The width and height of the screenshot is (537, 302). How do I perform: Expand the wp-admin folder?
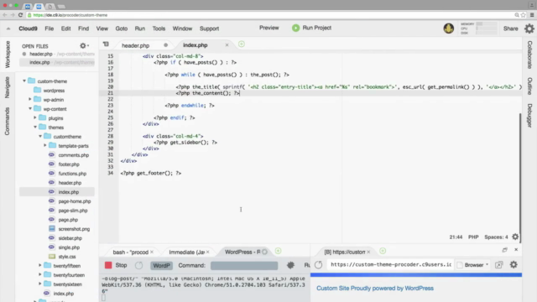(30, 99)
